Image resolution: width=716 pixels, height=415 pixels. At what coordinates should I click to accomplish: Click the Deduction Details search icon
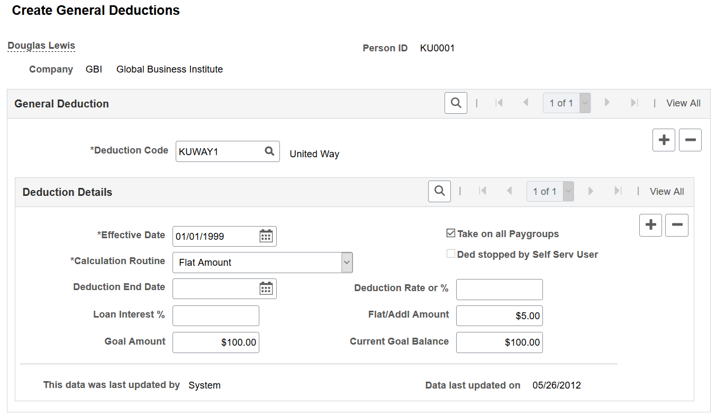tap(439, 192)
